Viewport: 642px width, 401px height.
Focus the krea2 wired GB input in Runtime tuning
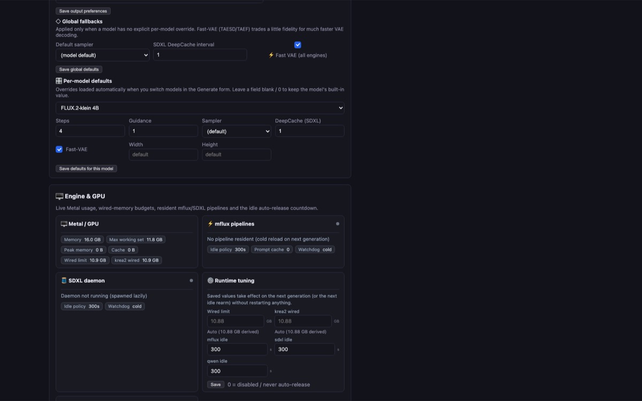[x=303, y=321]
